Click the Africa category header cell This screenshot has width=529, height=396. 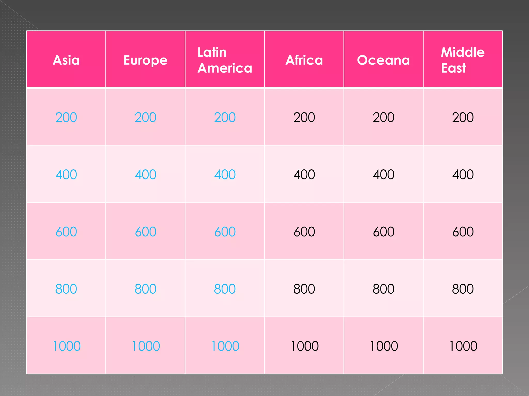point(304,60)
